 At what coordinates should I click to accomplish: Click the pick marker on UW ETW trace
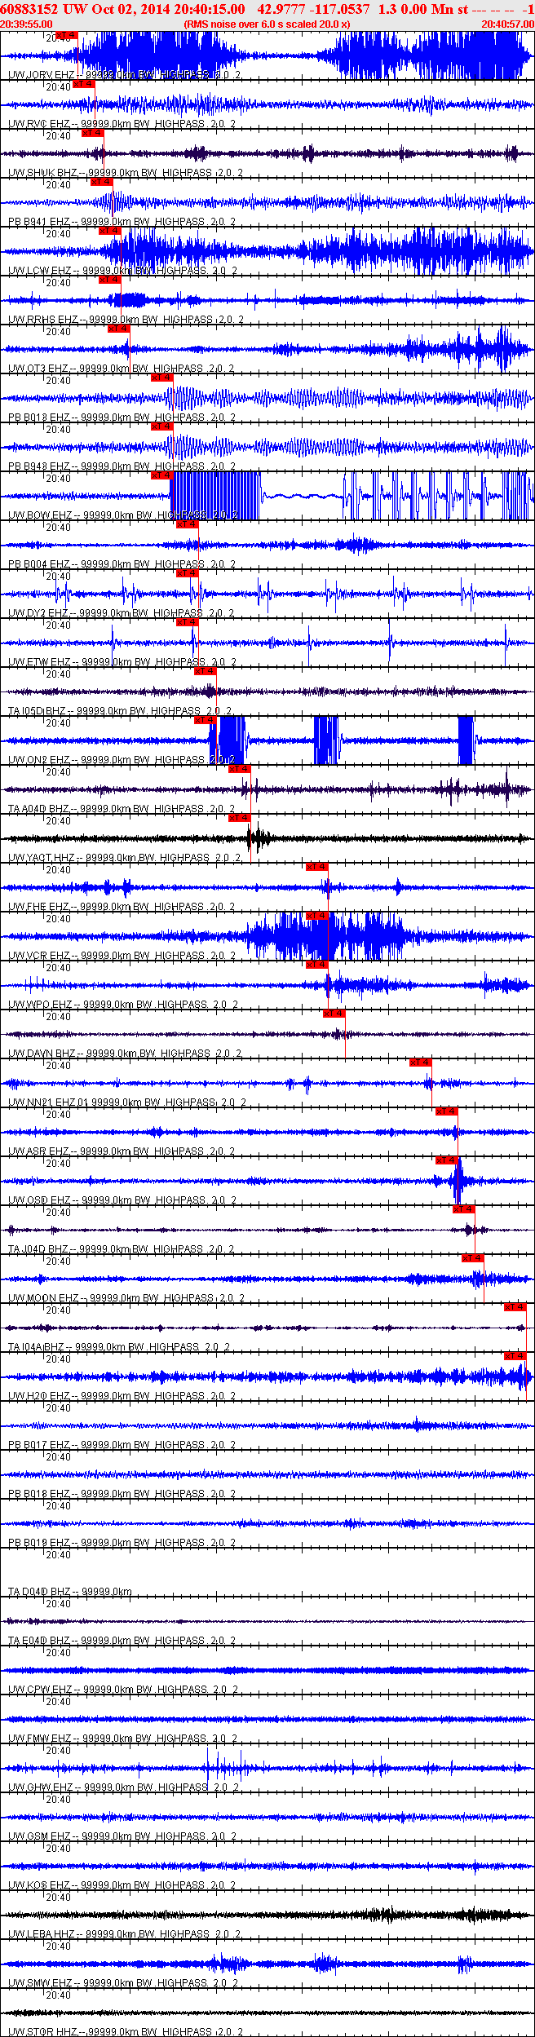tap(188, 622)
